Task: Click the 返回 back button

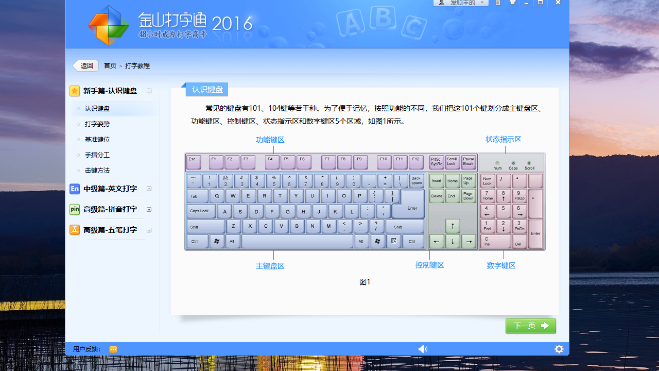Action: point(85,65)
